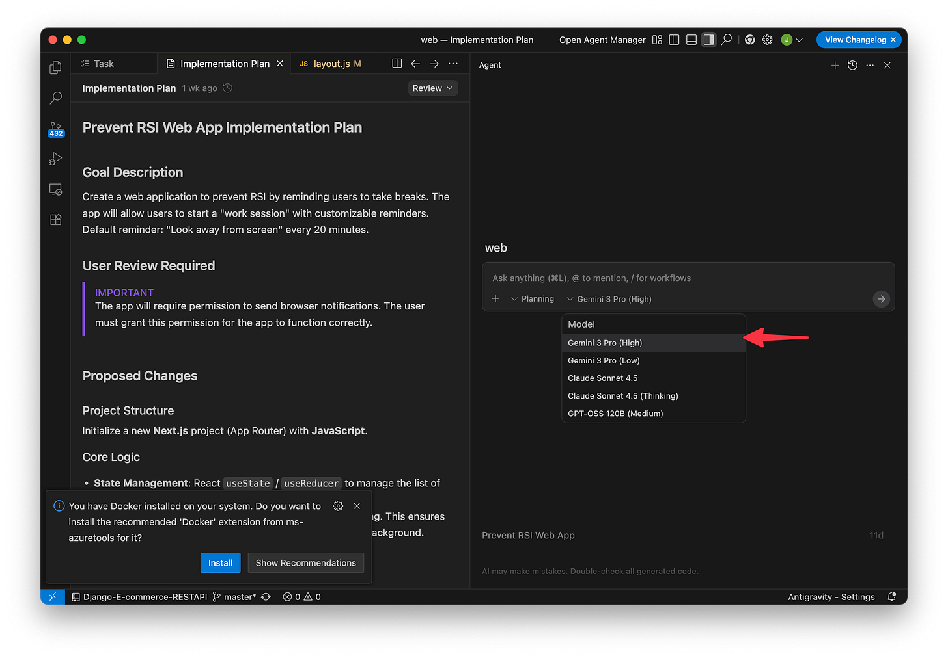This screenshot has height=658, width=948.
Task: Expand the Planning mode dropdown
Action: (x=533, y=298)
